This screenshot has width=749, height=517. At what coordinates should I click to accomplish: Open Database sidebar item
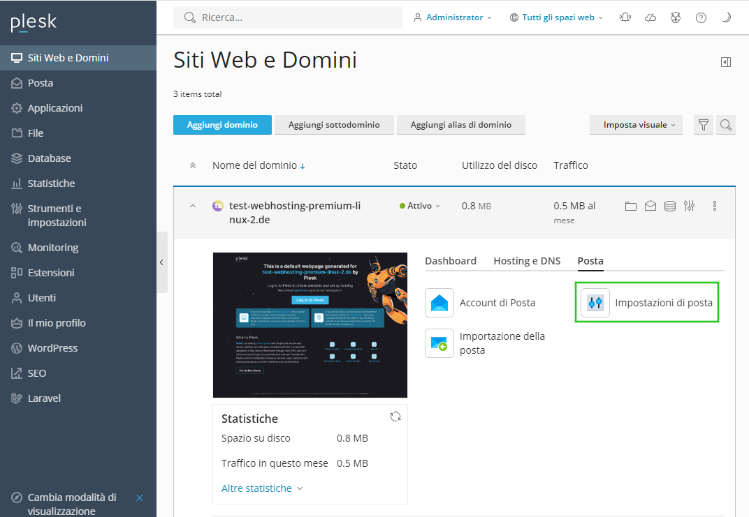coord(78,158)
